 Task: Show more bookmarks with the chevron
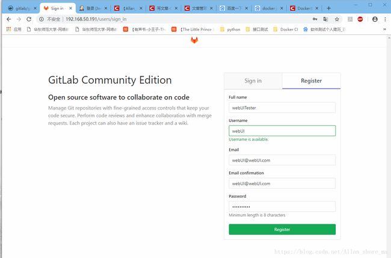pyautogui.click(x=384, y=29)
